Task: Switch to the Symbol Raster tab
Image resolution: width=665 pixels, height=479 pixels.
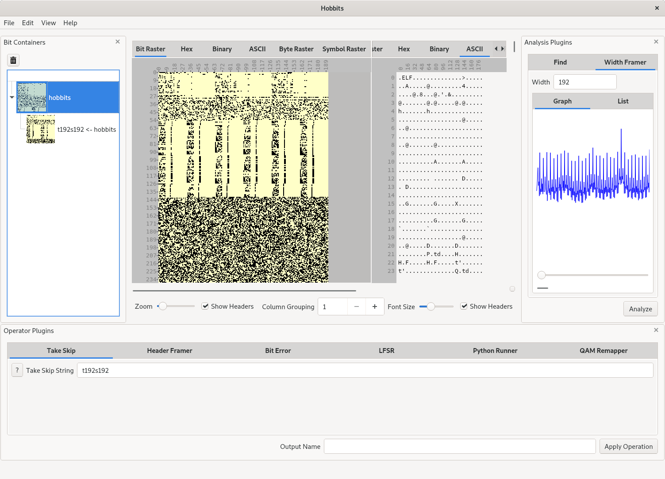Action: 344,49
